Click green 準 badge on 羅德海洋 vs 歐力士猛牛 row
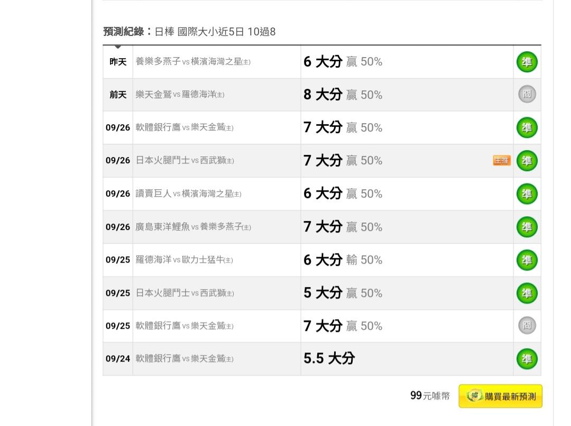Viewport: 571px width, 426px height. click(x=527, y=260)
